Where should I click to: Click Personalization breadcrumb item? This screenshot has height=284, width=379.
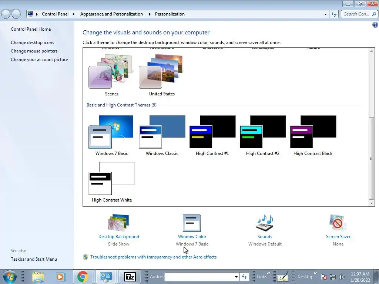click(x=170, y=14)
